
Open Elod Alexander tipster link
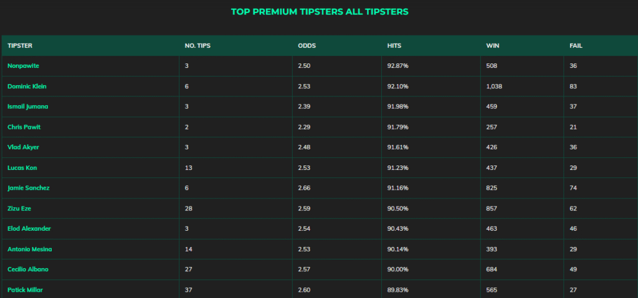(x=29, y=228)
